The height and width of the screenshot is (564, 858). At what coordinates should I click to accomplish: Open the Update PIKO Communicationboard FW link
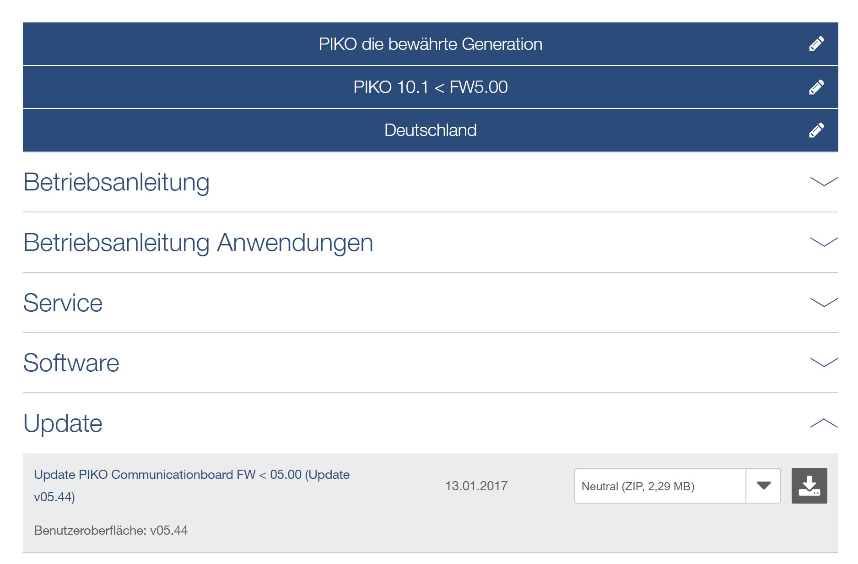tap(192, 486)
